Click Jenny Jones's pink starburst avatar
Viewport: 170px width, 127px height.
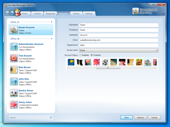tap(14, 104)
